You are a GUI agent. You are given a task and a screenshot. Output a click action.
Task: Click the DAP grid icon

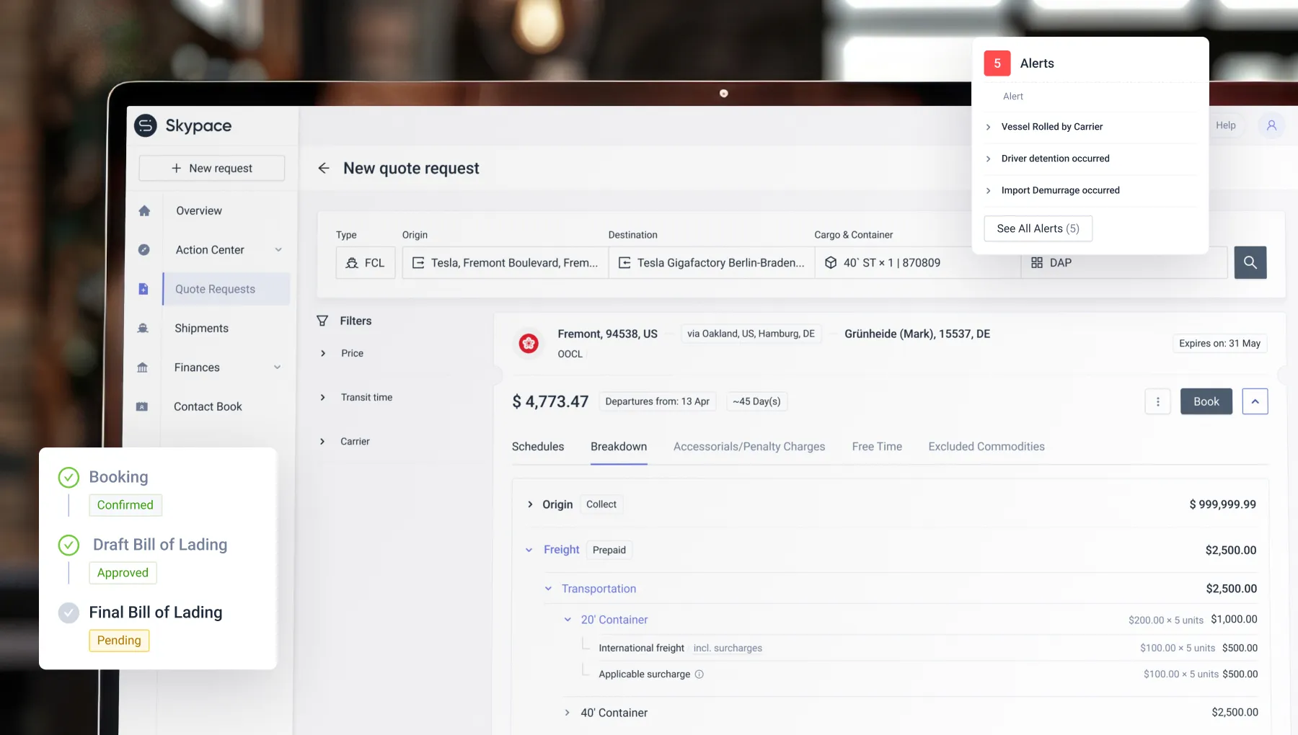click(1037, 262)
